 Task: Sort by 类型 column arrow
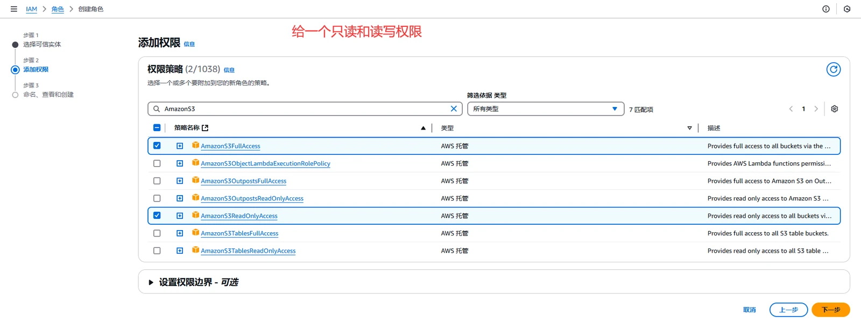click(x=689, y=128)
